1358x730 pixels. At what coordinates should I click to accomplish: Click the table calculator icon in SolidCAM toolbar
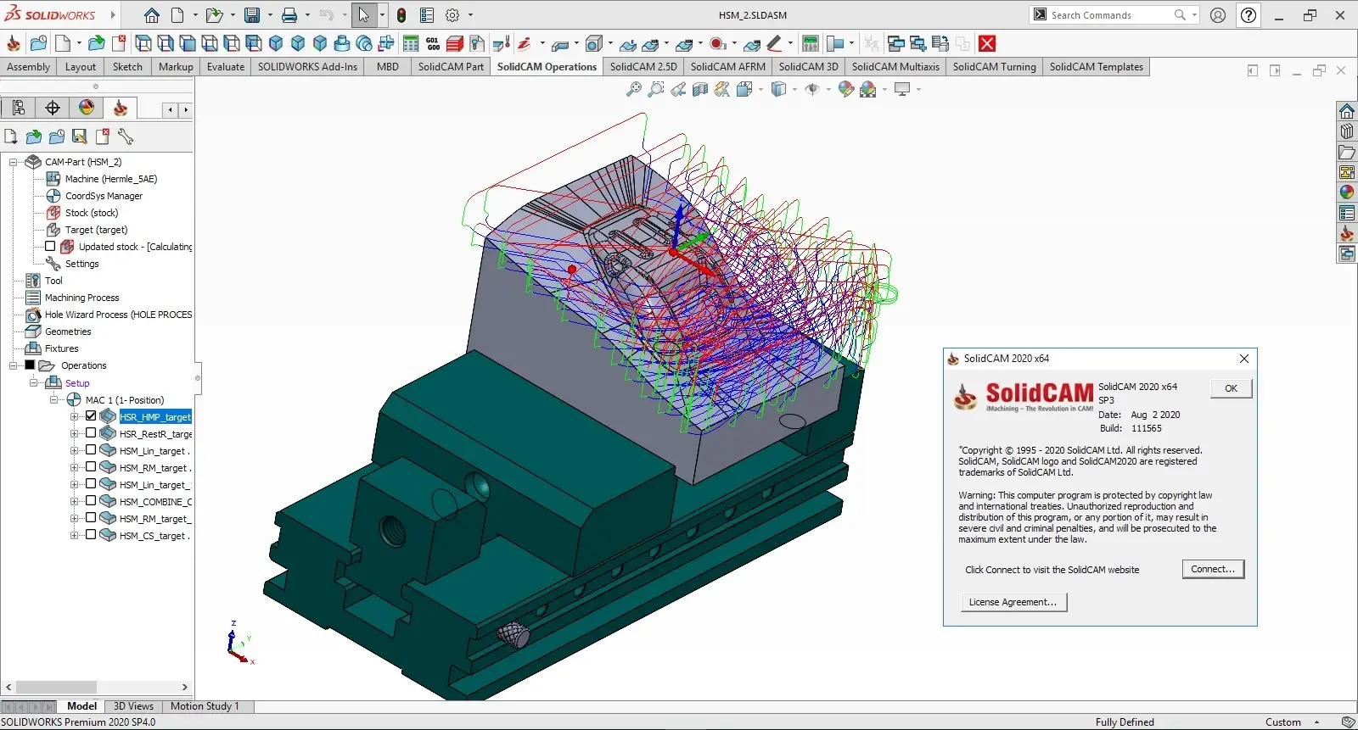411,43
